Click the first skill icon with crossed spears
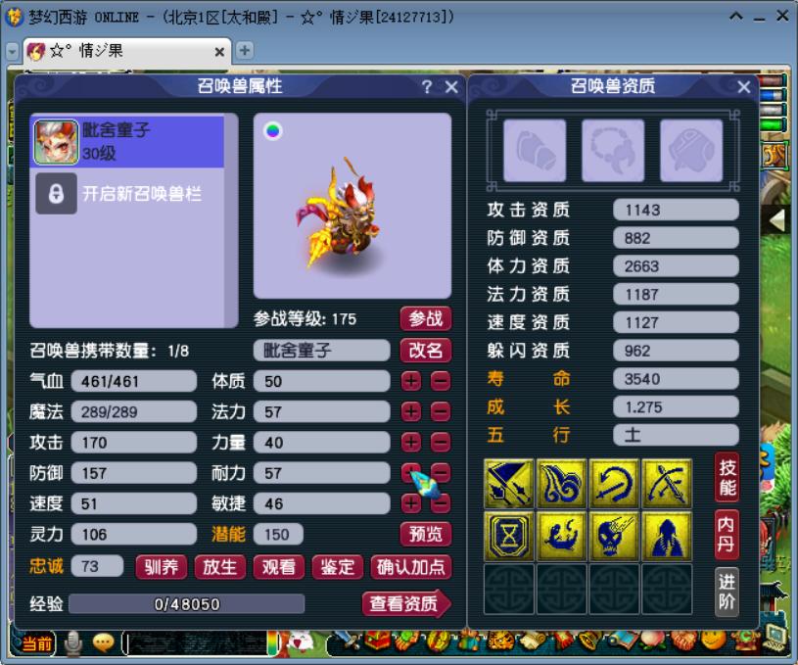The height and width of the screenshot is (665, 798). [x=508, y=483]
